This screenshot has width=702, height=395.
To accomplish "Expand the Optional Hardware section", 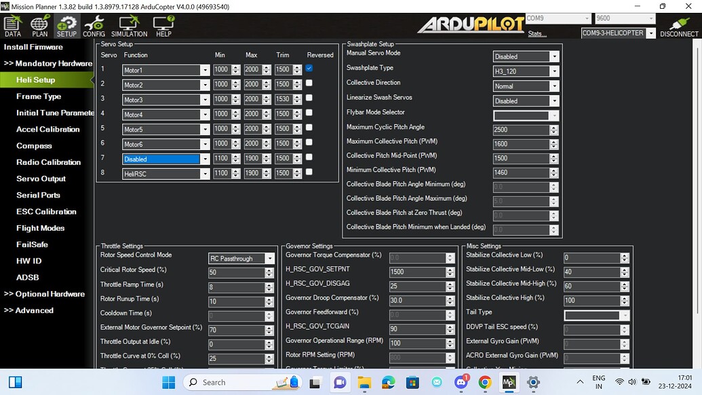I will pos(45,294).
